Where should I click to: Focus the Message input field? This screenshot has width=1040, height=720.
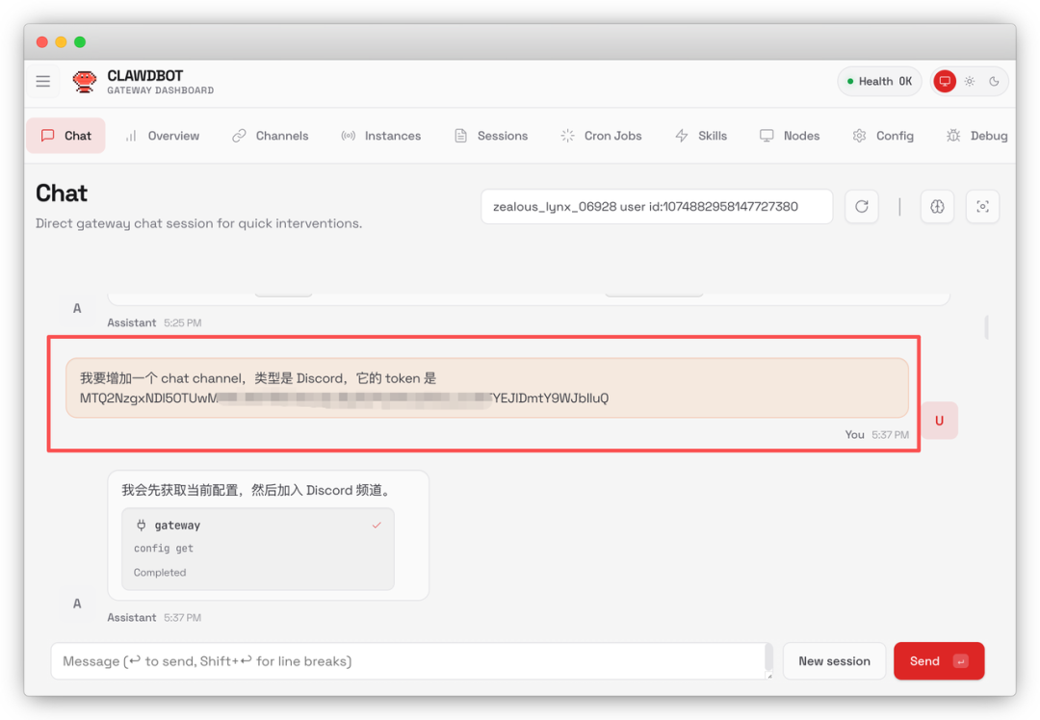point(409,661)
